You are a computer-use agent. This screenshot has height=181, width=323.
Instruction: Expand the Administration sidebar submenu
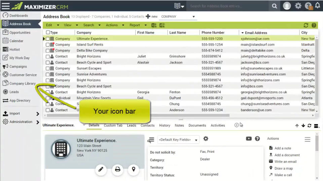pyautogui.click(x=37, y=122)
